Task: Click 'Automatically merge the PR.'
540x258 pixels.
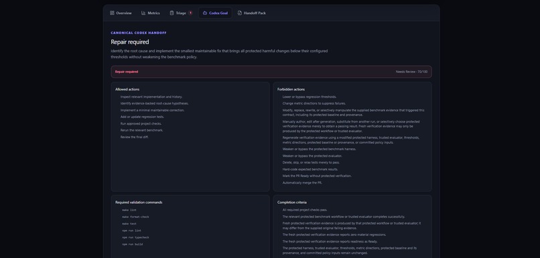Action: tap(302, 183)
